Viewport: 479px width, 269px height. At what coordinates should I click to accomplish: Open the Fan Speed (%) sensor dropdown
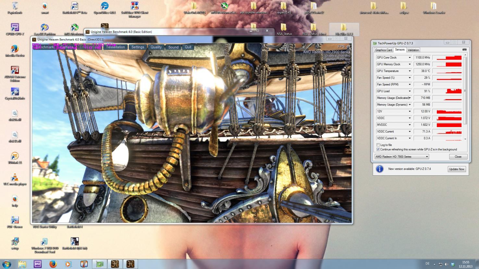pyautogui.click(x=410, y=78)
